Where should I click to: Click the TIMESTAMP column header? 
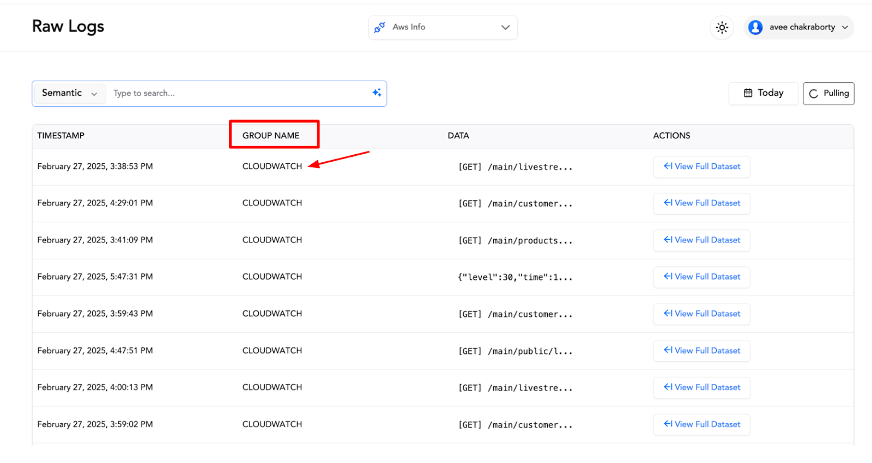(61, 136)
